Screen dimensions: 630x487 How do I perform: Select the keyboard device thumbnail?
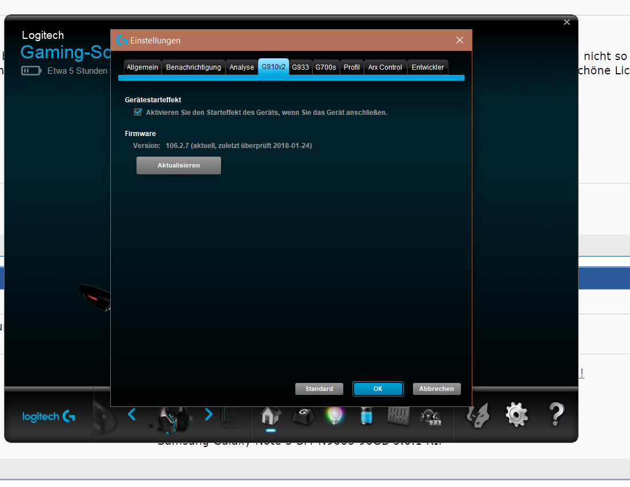click(234, 417)
